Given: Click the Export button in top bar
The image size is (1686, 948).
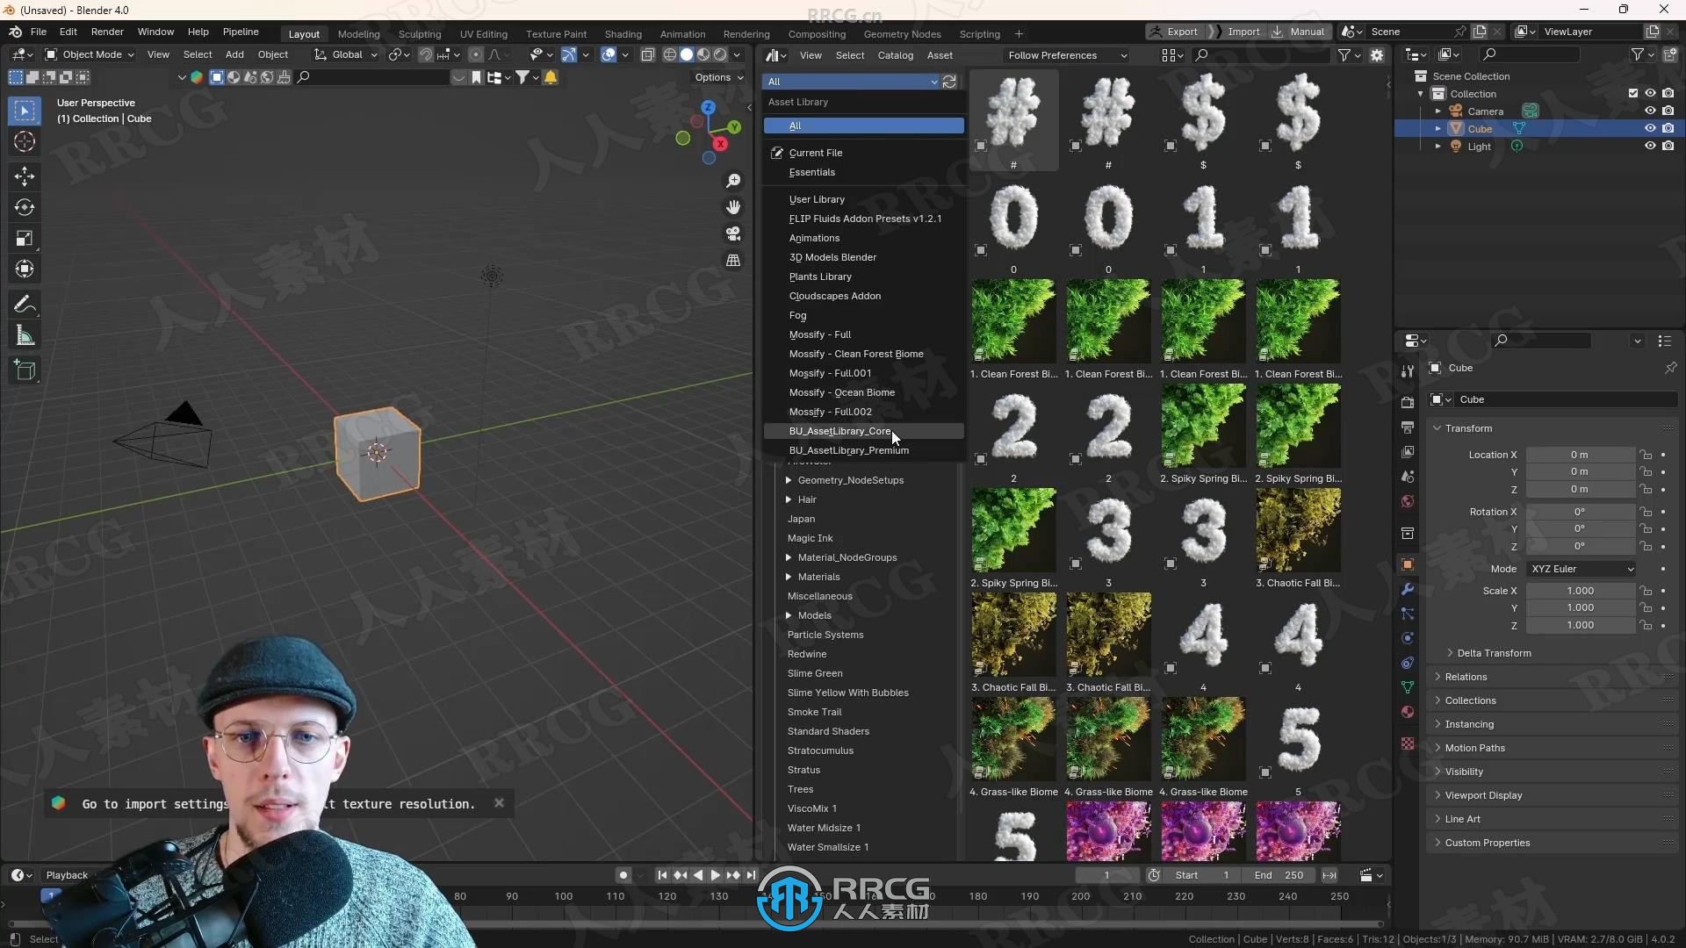Looking at the screenshot, I should [1175, 32].
